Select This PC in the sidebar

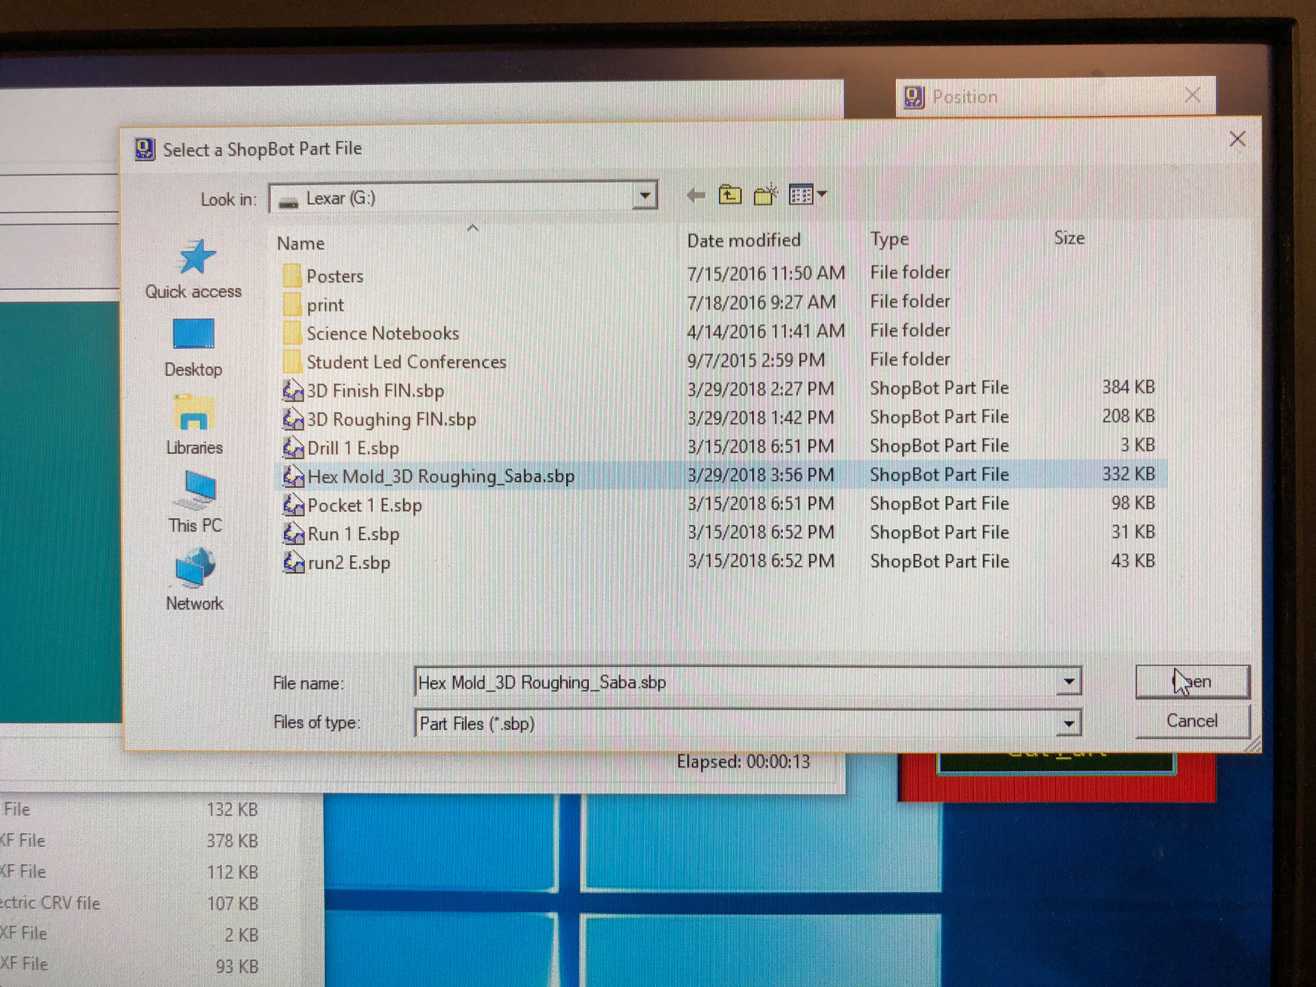(x=195, y=503)
